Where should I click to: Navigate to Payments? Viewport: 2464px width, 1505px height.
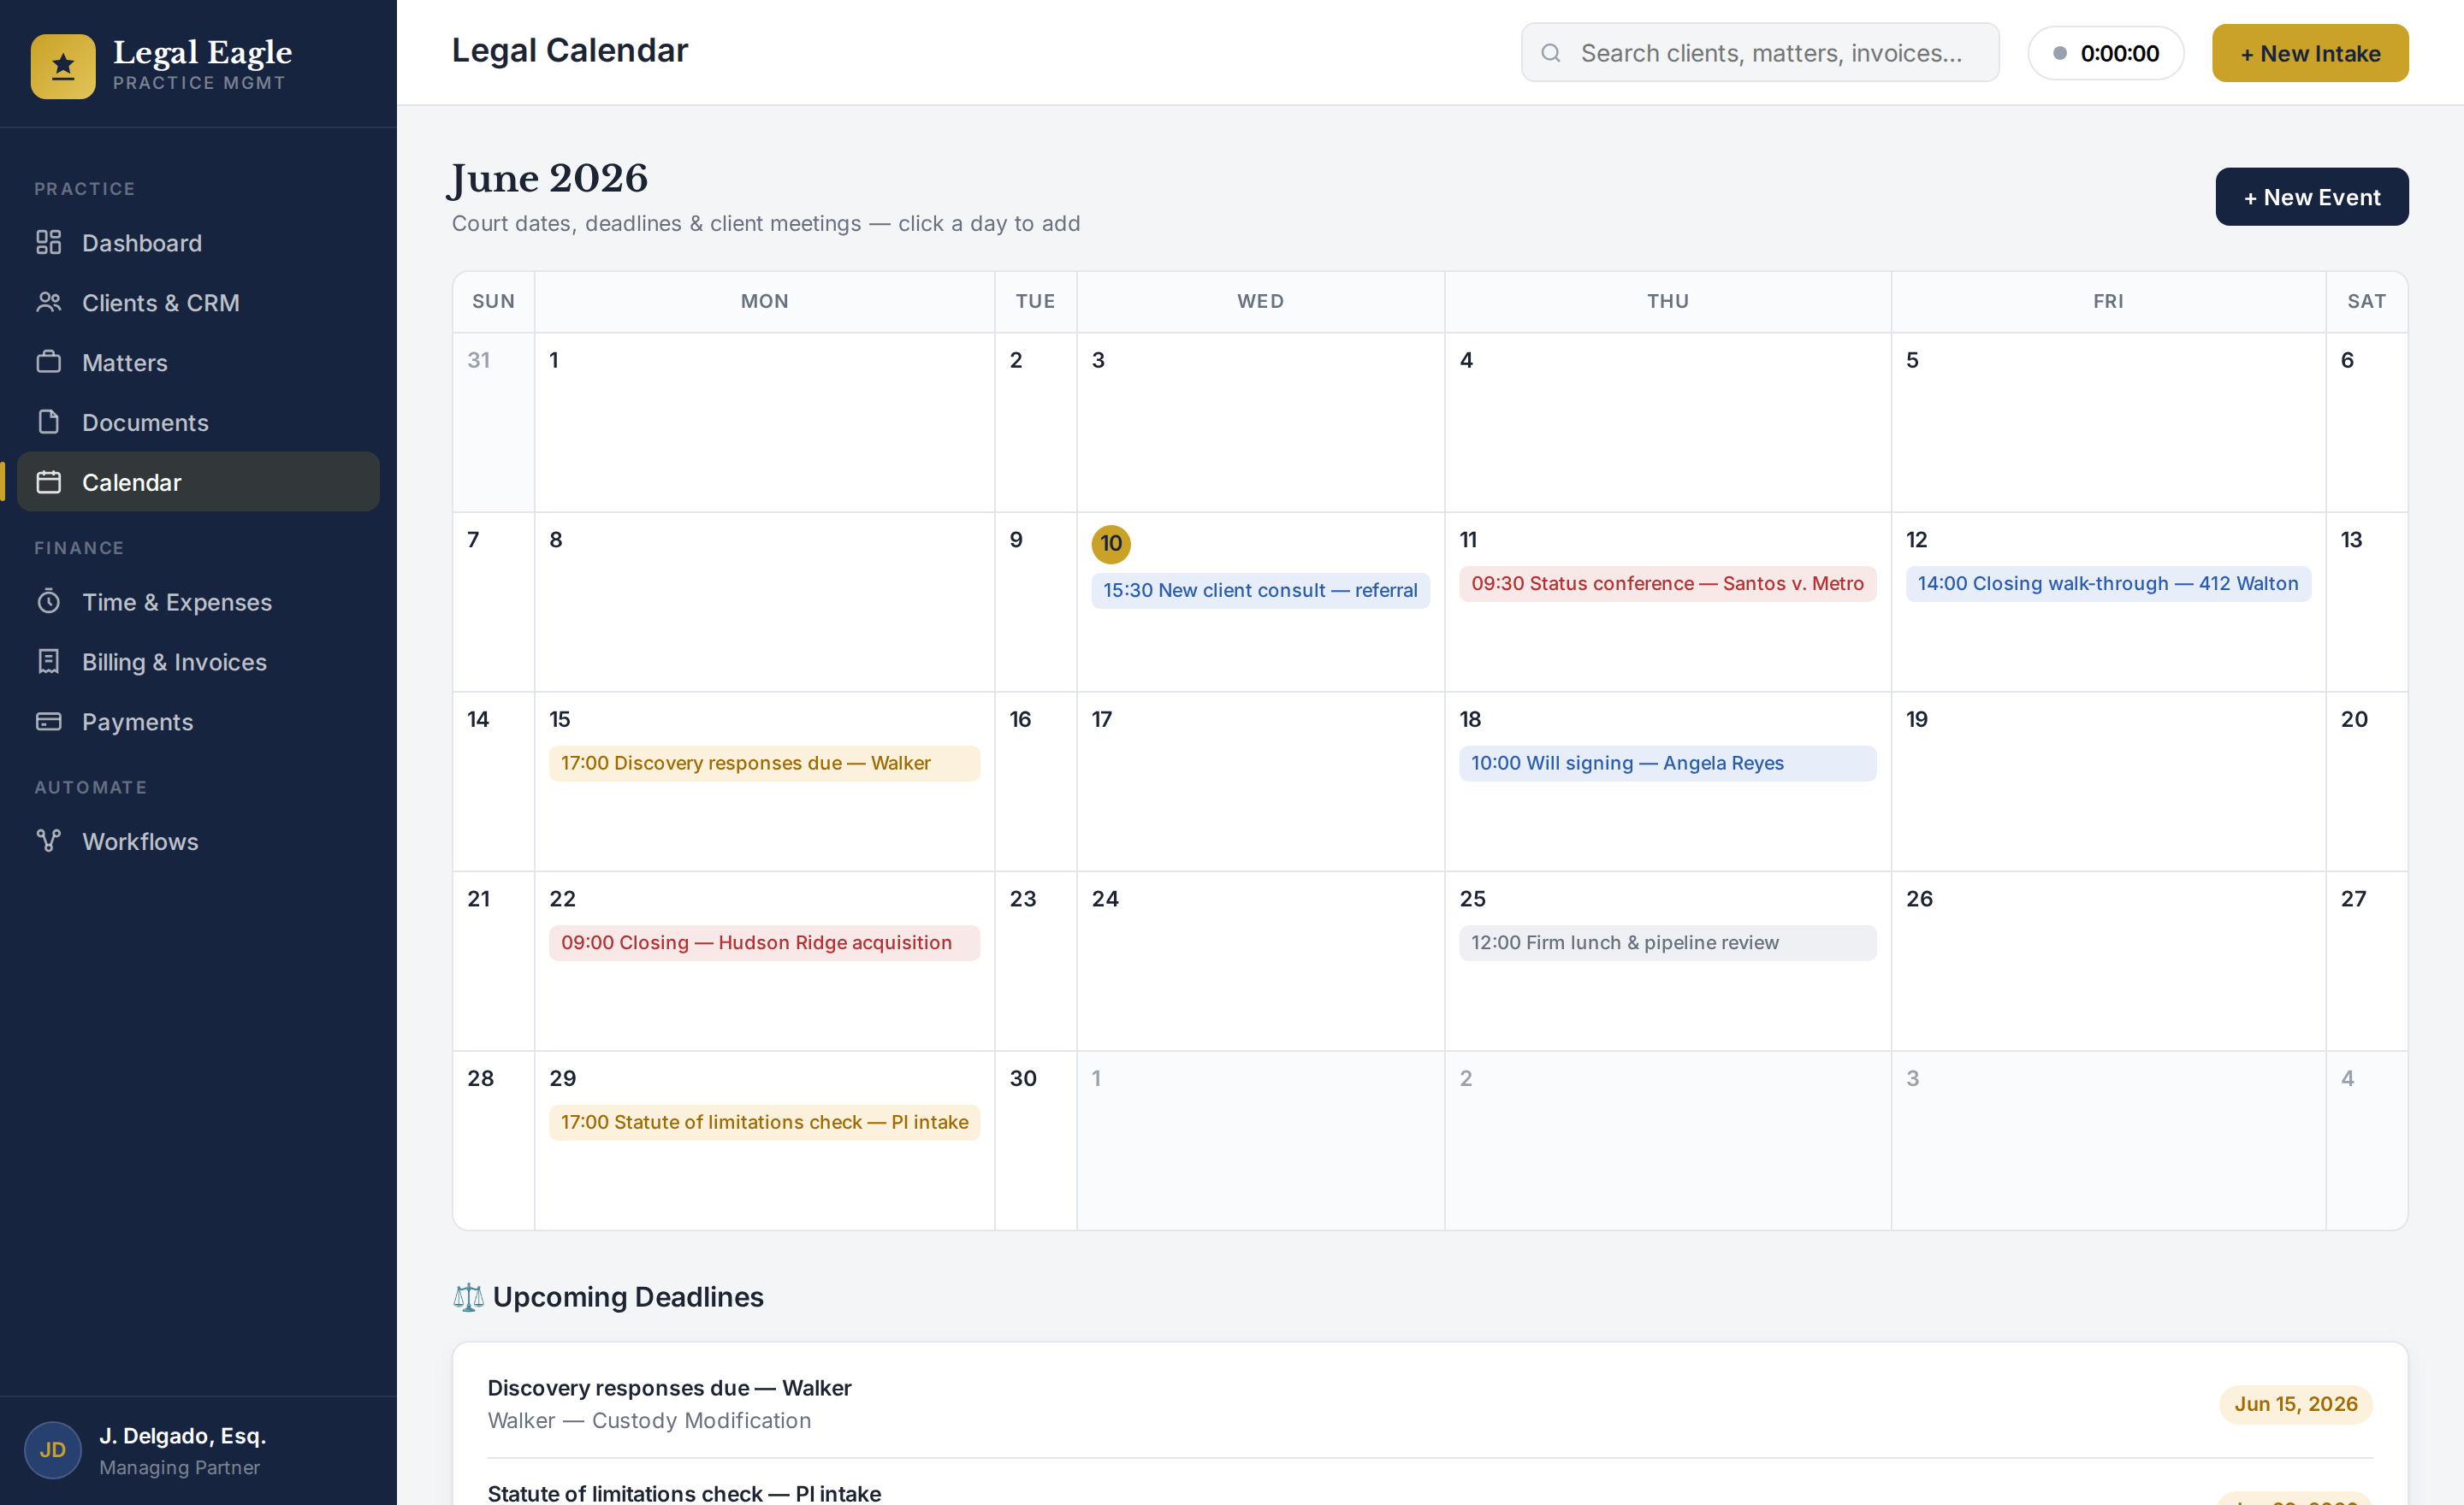coord(199,722)
